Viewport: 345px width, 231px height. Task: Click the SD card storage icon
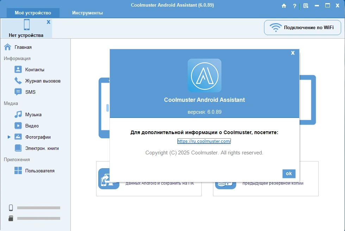(x=11, y=218)
